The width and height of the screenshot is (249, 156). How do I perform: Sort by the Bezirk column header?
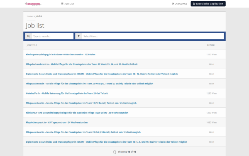(x=210, y=45)
